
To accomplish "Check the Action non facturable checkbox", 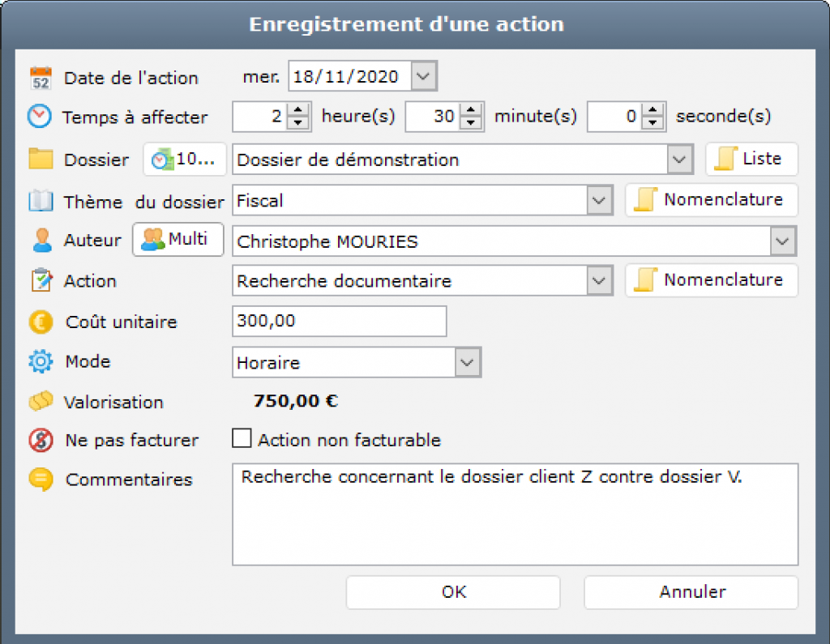I will [242, 439].
